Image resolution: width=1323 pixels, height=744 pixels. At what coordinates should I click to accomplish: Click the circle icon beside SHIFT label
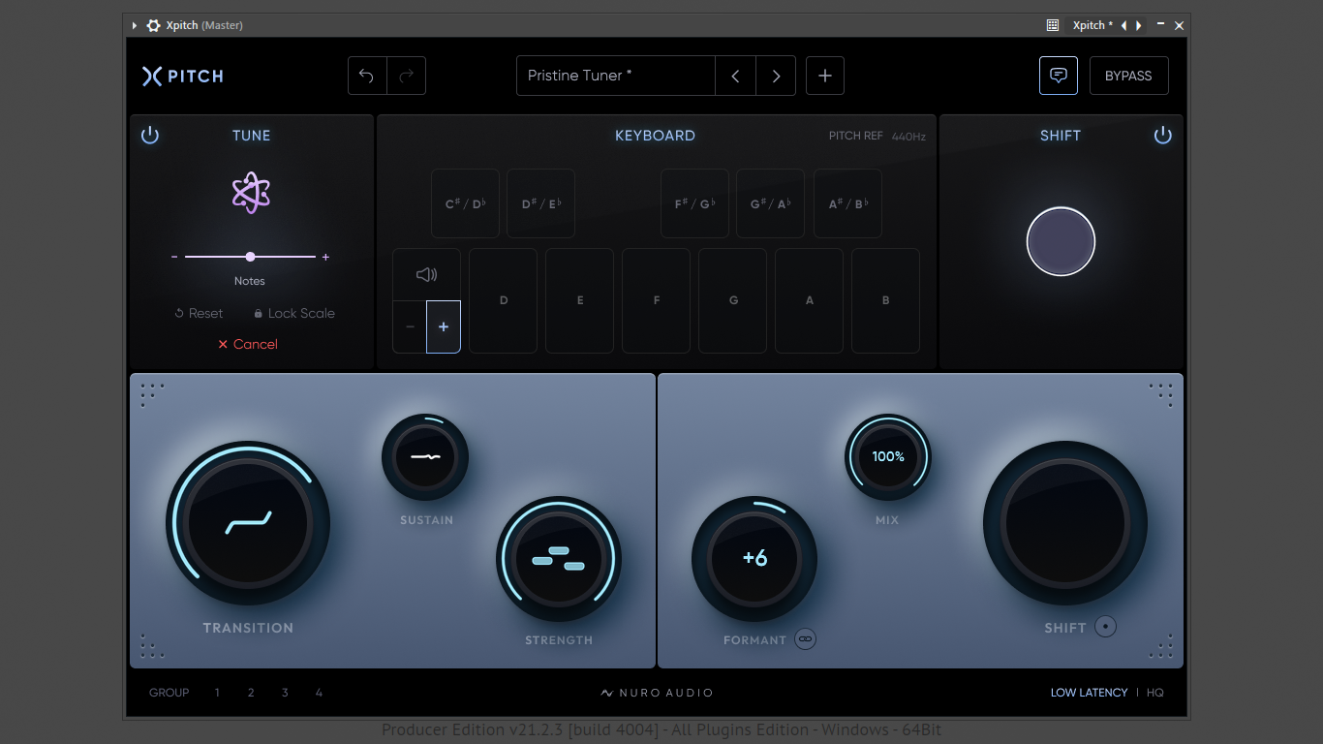(x=1106, y=627)
